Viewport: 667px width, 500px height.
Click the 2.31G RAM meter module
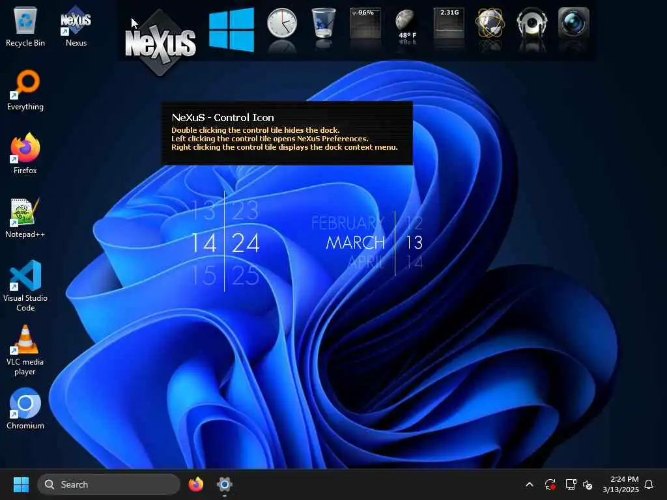click(x=449, y=23)
